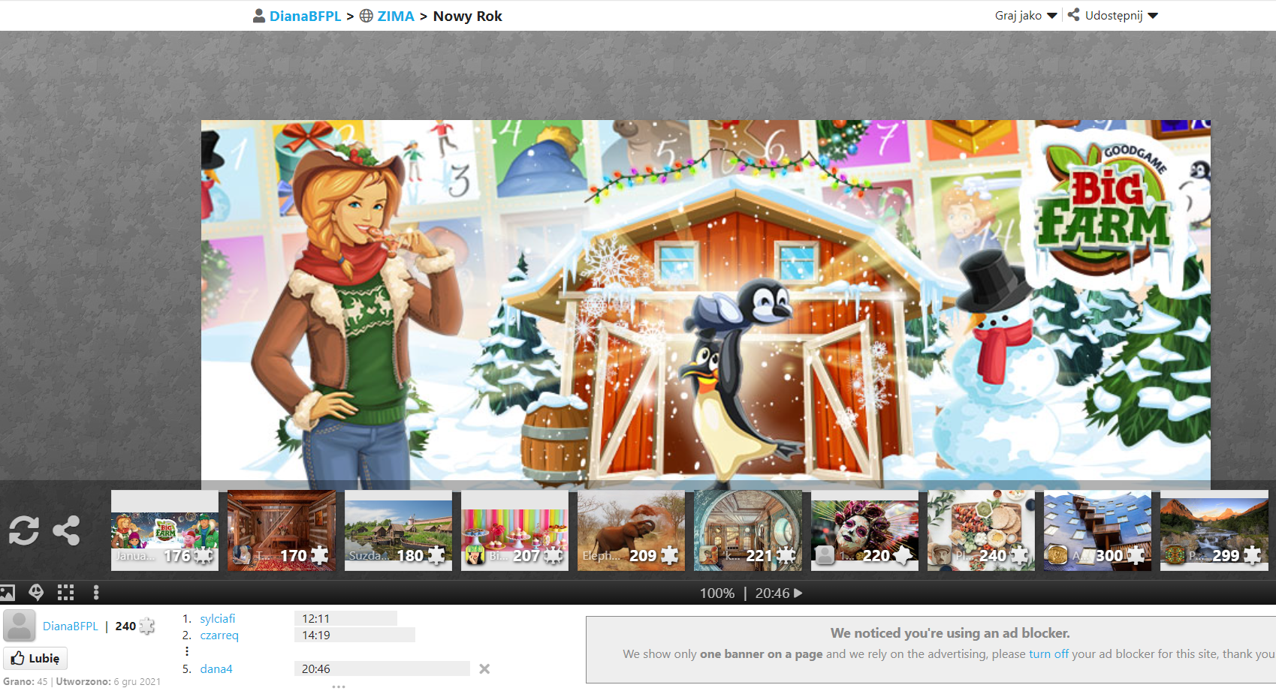This screenshot has width=1276, height=694.
Task: Open the DianaBFPL breadcrumb link
Action: 305,16
